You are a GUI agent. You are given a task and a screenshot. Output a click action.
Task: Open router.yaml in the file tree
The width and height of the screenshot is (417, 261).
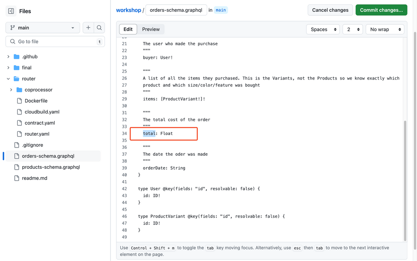click(x=37, y=134)
